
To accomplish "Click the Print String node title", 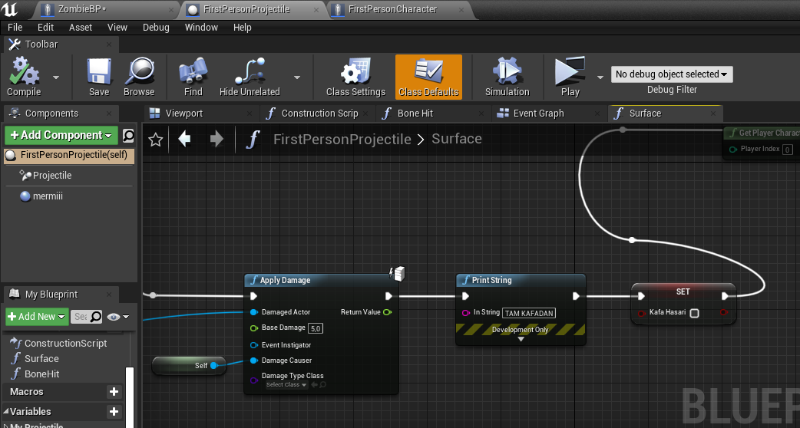I will (x=491, y=280).
